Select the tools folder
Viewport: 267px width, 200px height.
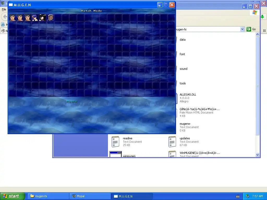point(183,83)
